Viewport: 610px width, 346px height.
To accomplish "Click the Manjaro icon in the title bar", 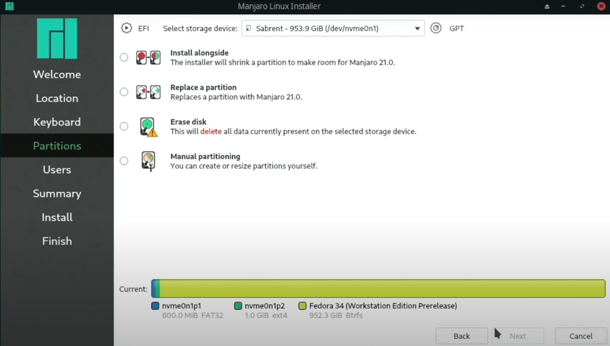I will pyautogui.click(x=9, y=6).
